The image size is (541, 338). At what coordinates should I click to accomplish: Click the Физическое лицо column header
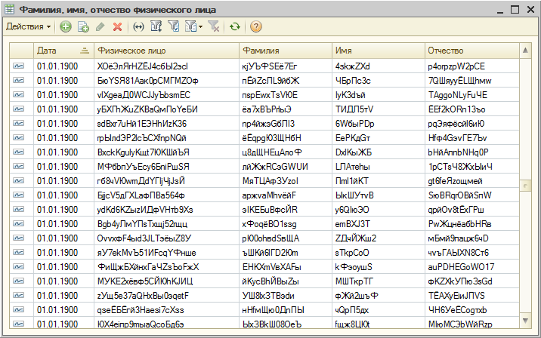point(166,51)
